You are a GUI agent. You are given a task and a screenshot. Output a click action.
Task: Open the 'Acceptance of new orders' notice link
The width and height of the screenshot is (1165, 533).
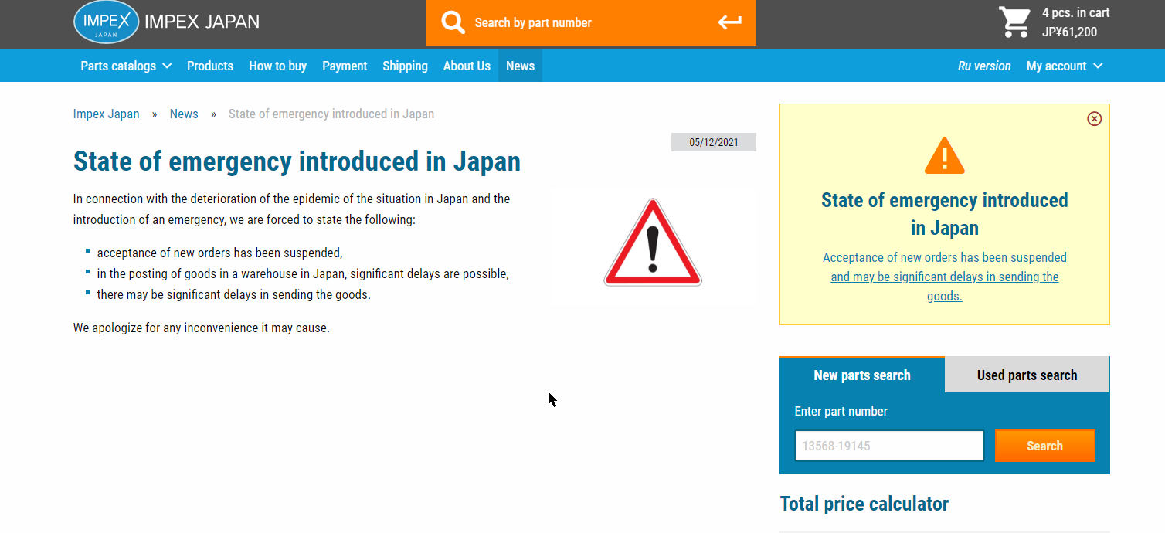(x=945, y=277)
